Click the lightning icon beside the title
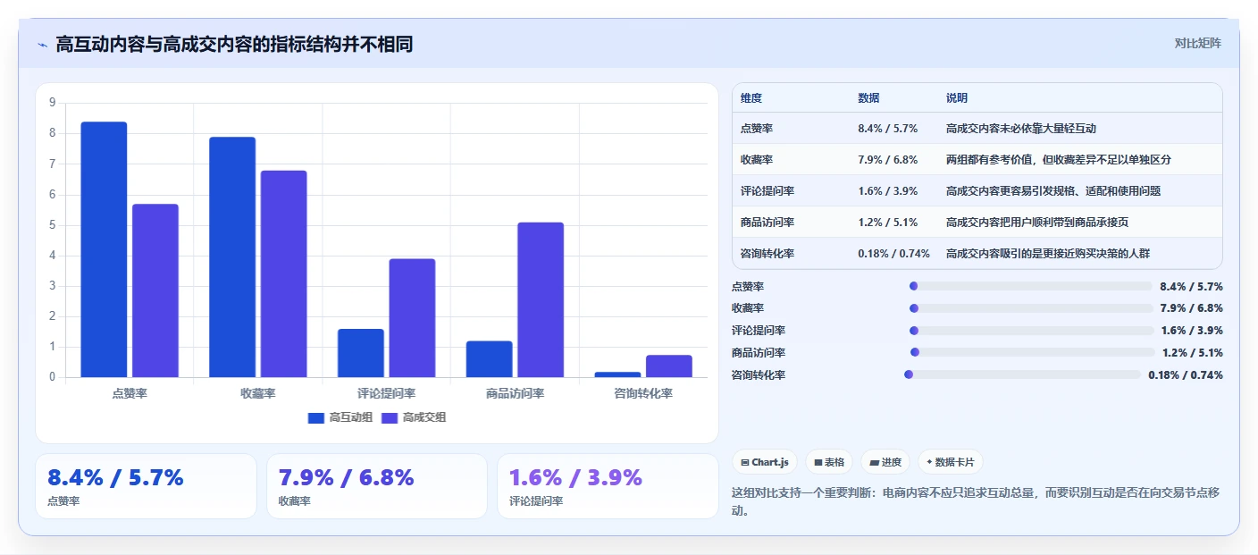The image size is (1258, 555). (42, 44)
